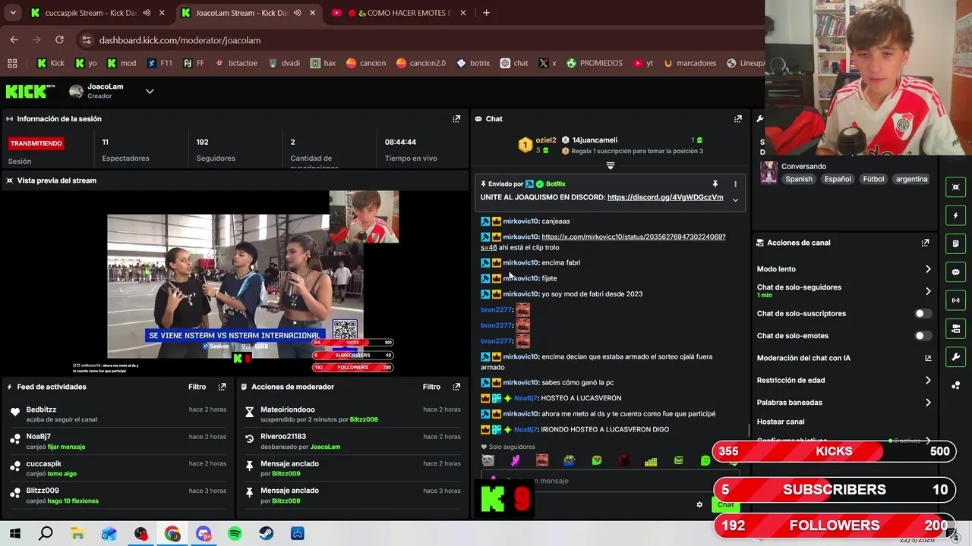This screenshot has height=546, width=972.
Task: Expand Modo lento settings
Action: (928, 269)
